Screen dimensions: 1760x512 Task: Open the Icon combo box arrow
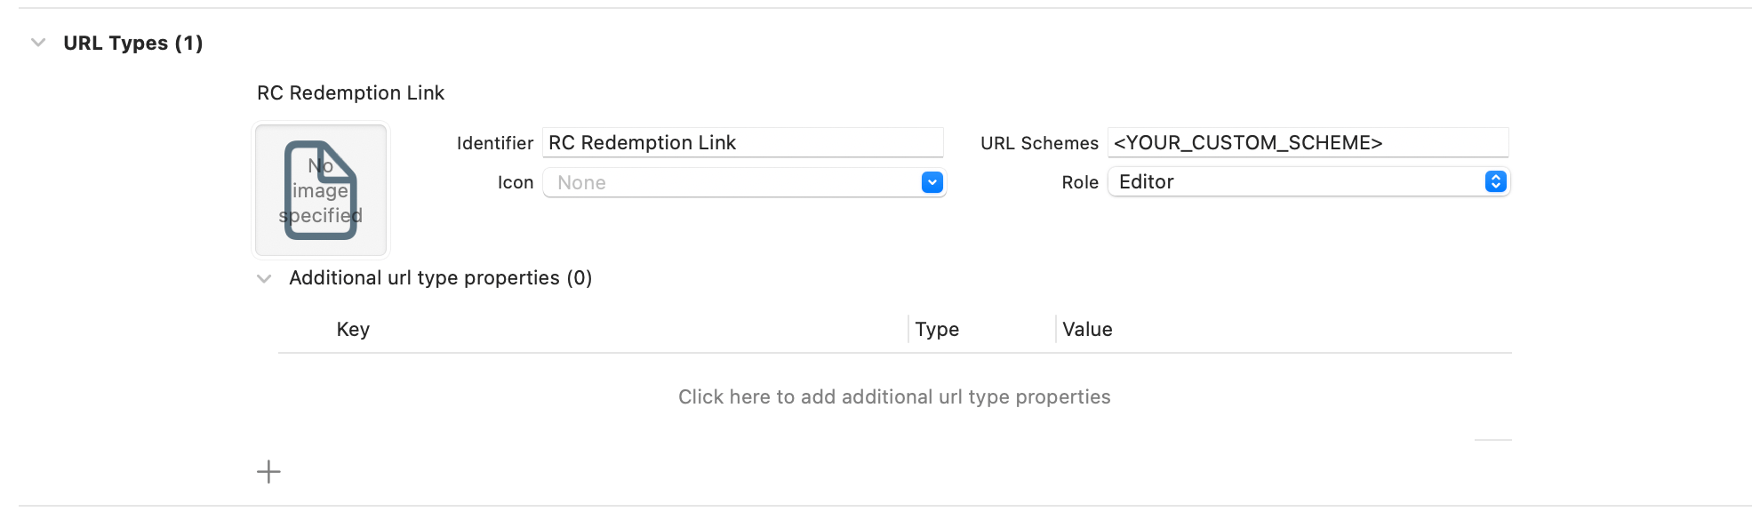932,182
